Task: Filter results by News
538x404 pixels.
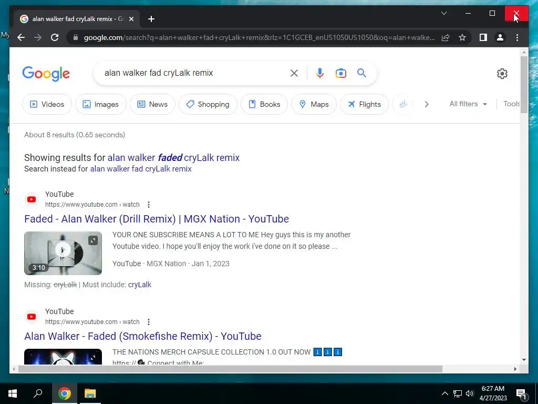Action: click(x=152, y=104)
